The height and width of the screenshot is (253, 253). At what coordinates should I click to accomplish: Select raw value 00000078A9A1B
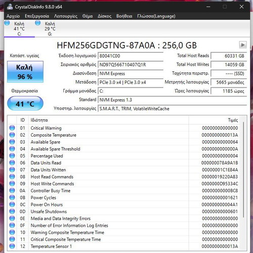tap(220, 163)
